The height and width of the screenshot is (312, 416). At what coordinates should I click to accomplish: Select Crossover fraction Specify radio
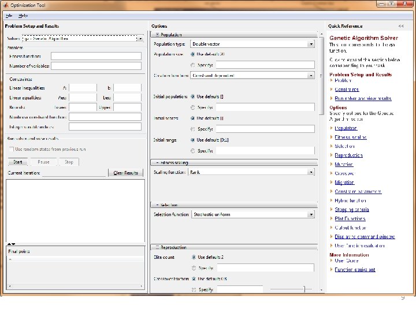[x=194, y=289]
